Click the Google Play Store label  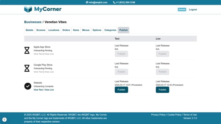click(43, 65)
